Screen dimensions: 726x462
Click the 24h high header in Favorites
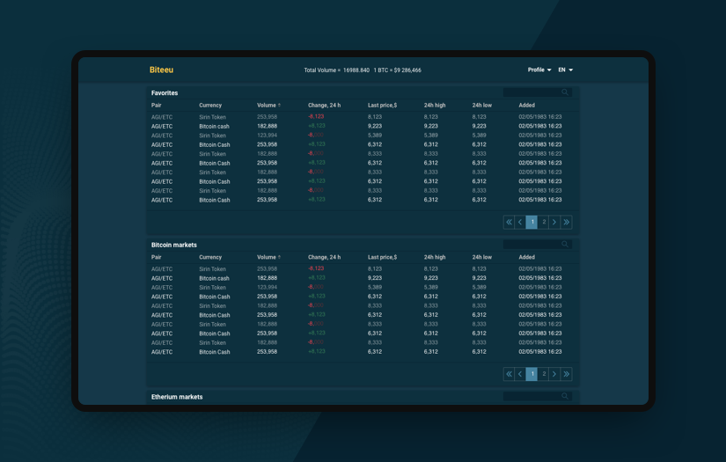click(x=435, y=105)
